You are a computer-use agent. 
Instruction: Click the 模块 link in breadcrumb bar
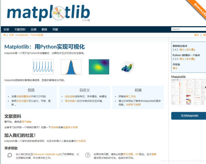[196, 35]
